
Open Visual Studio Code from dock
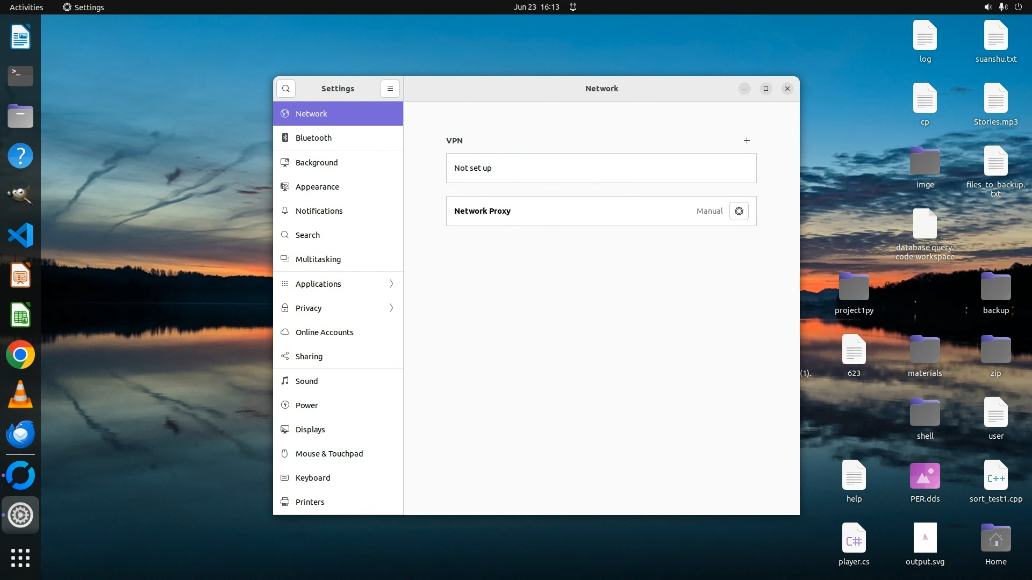pyautogui.click(x=20, y=235)
